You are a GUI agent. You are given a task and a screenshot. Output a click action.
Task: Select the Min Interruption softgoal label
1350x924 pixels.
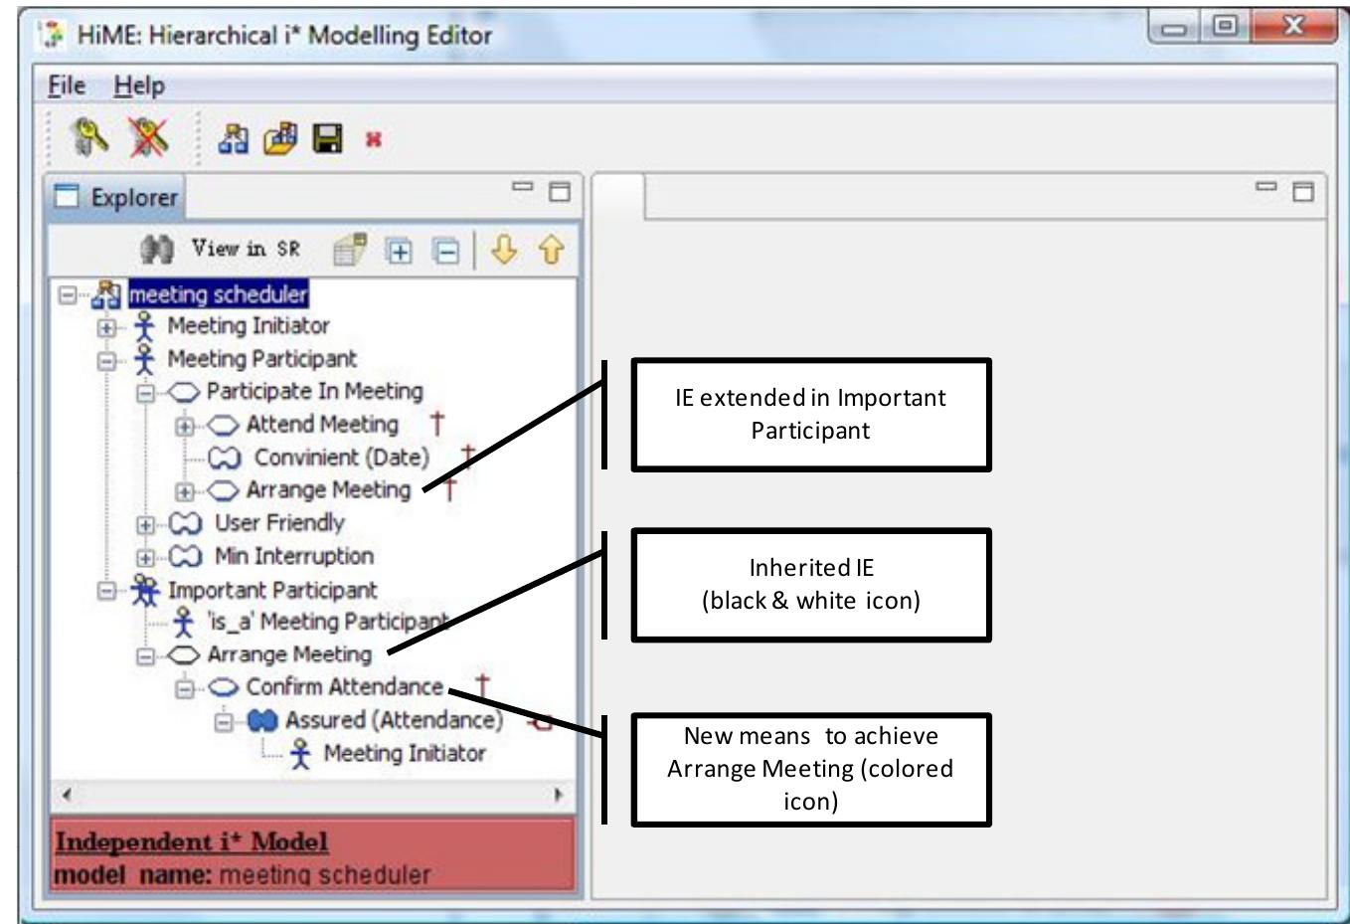tap(294, 556)
